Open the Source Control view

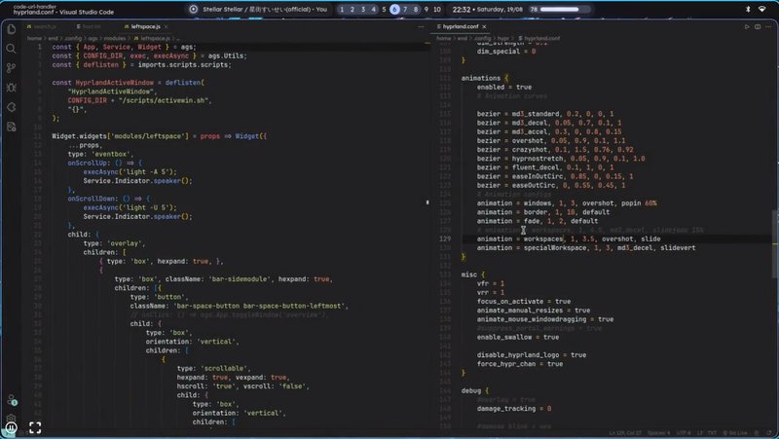tap(12, 68)
